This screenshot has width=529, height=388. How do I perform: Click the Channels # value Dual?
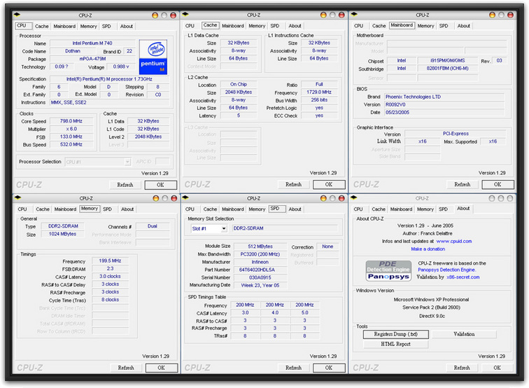click(153, 226)
